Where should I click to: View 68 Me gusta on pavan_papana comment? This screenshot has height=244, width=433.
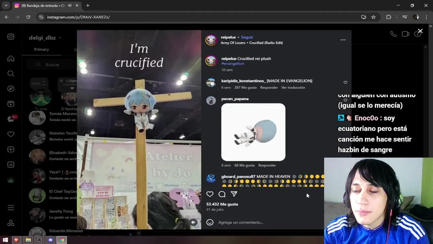click(245, 165)
